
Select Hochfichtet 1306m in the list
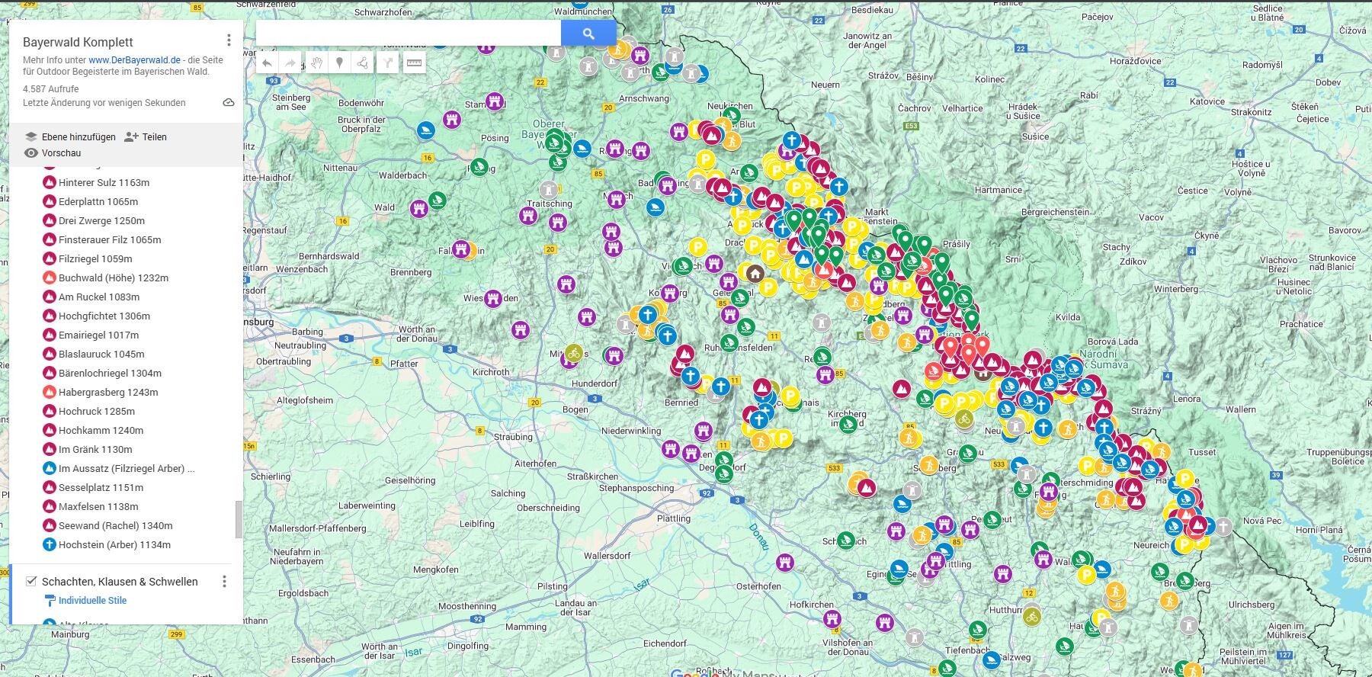(104, 316)
